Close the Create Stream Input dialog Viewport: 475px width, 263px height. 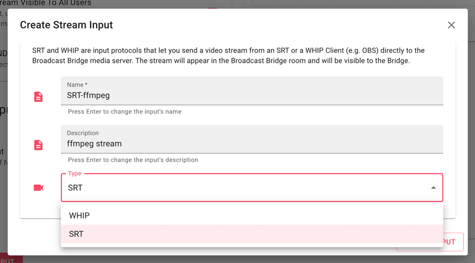pyautogui.click(x=451, y=25)
